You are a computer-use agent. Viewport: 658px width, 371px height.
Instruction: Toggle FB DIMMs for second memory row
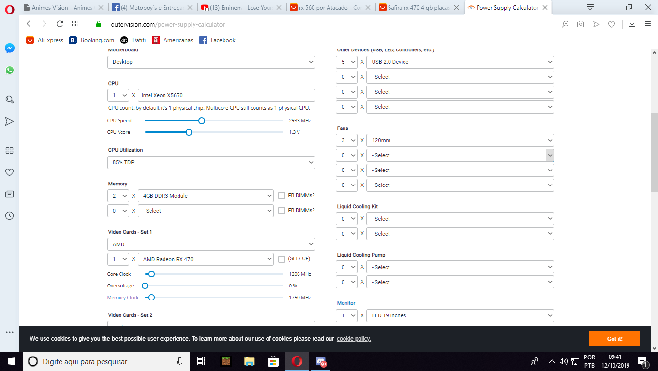[282, 211]
